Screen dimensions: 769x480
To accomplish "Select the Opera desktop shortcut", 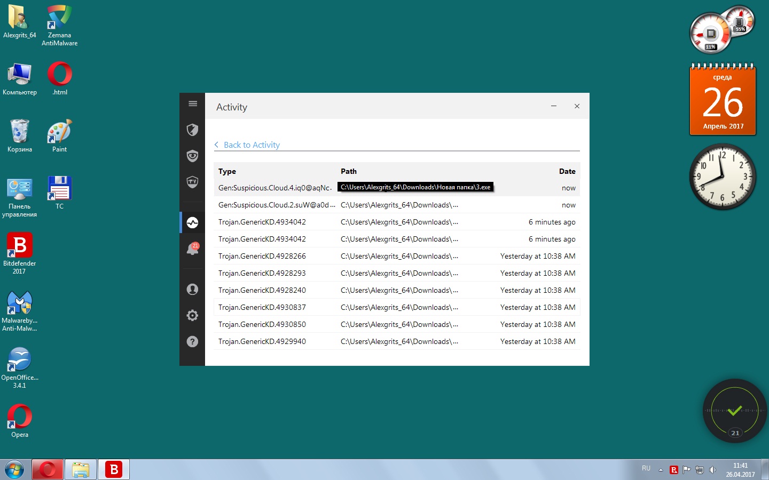I will tap(20, 421).
